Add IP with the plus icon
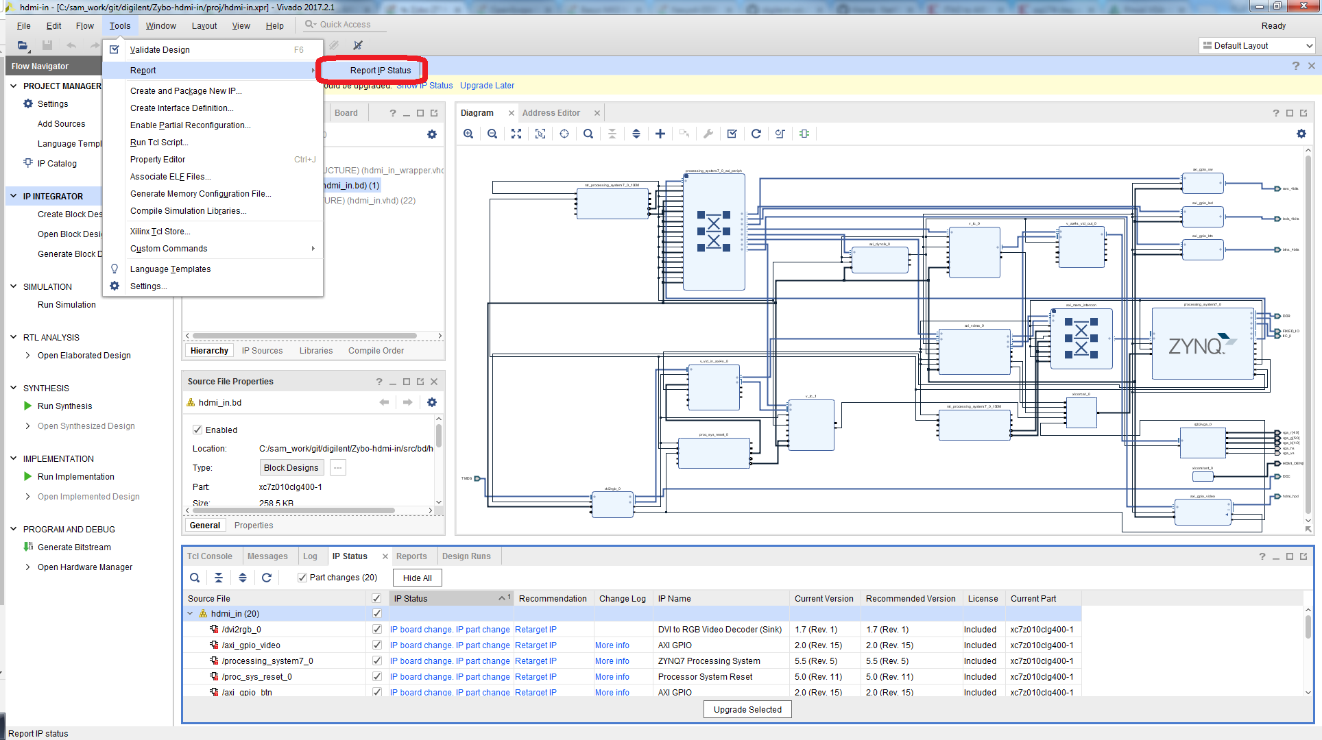This screenshot has height=740, width=1322. (660, 134)
